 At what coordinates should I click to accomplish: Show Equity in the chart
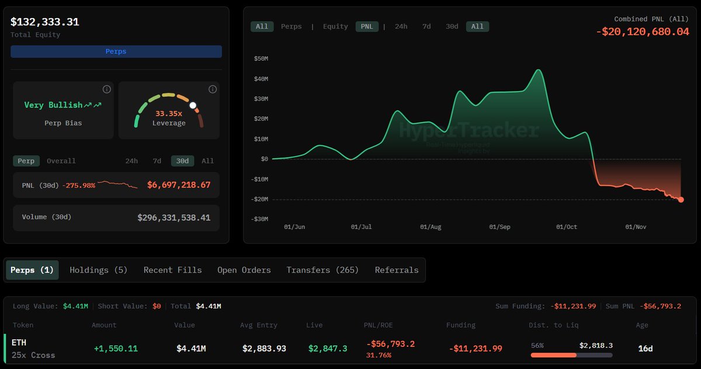click(335, 26)
